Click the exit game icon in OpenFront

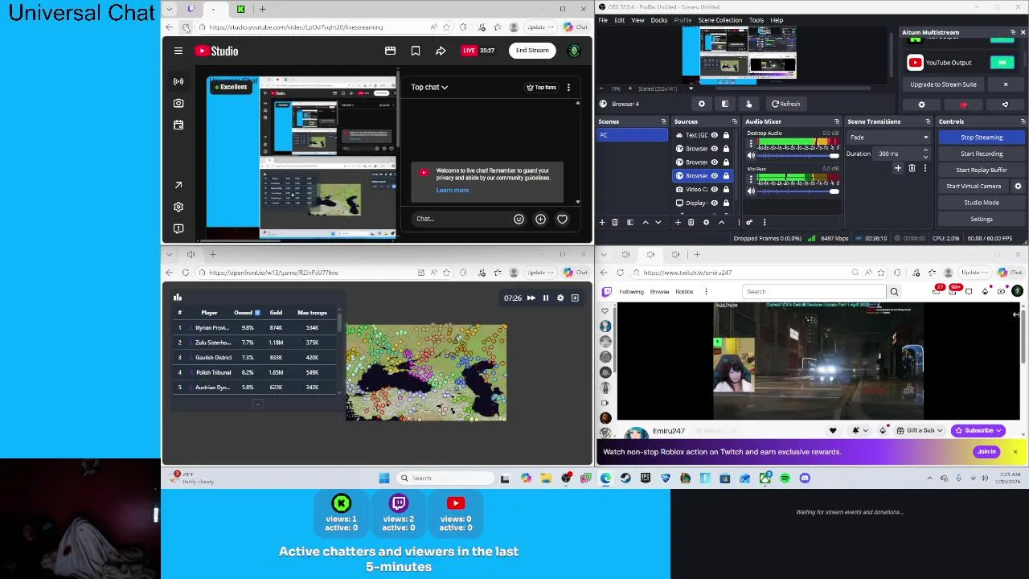575,298
